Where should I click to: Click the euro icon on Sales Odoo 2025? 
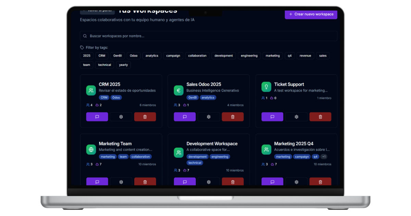tap(178, 91)
